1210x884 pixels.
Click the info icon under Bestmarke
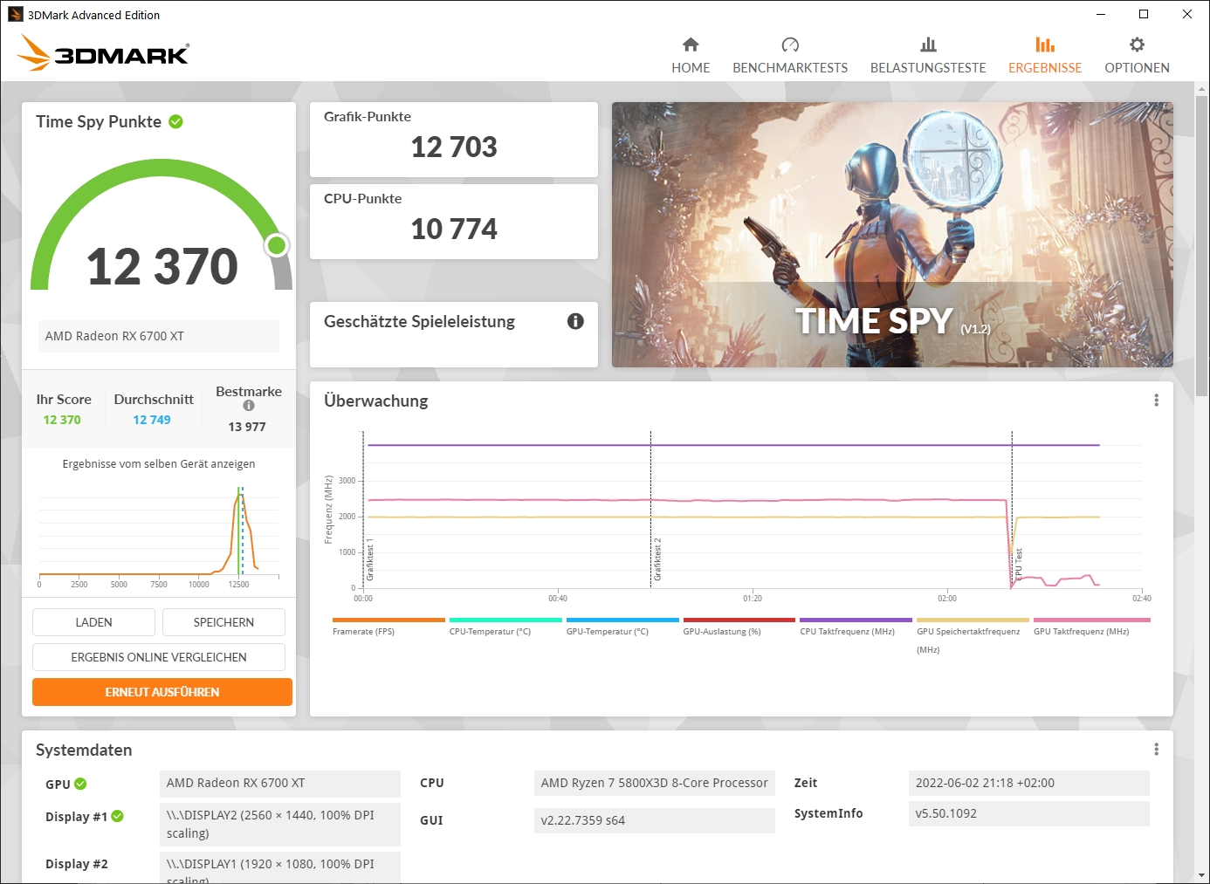click(248, 408)
